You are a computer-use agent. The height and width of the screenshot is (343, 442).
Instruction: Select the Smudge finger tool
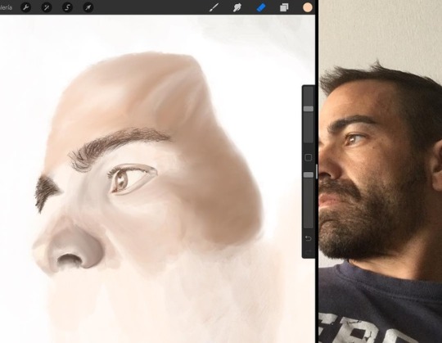[237, 7]
